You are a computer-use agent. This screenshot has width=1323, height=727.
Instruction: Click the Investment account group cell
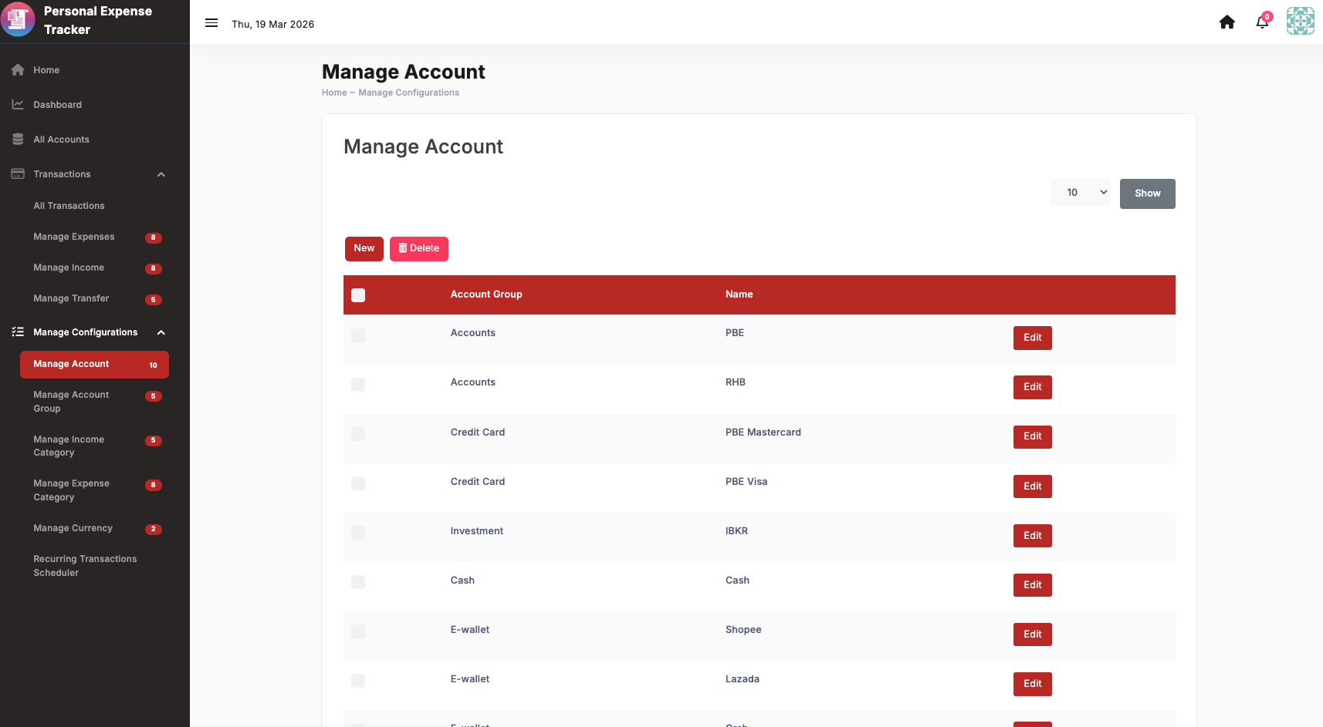click(477, 531)
